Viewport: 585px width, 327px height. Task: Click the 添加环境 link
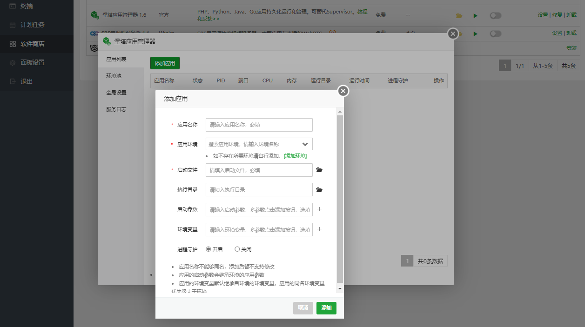pos(295,156)
